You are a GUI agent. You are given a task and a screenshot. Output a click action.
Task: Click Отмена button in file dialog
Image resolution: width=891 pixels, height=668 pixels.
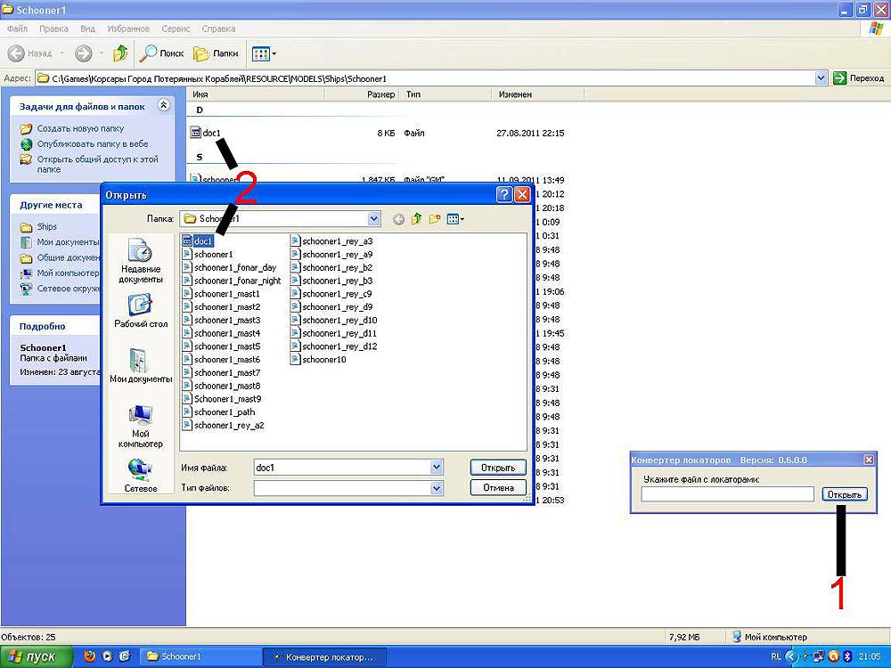[498, 487]
